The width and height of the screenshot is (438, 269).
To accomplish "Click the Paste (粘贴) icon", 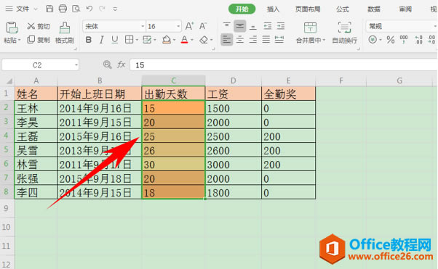I will point(12,28).
